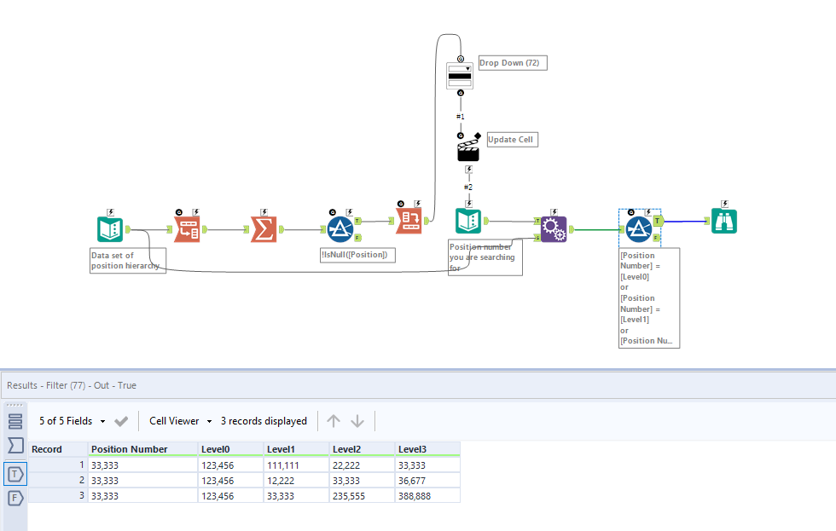Click the Browse tool binoculars icon

coord(724,221)
